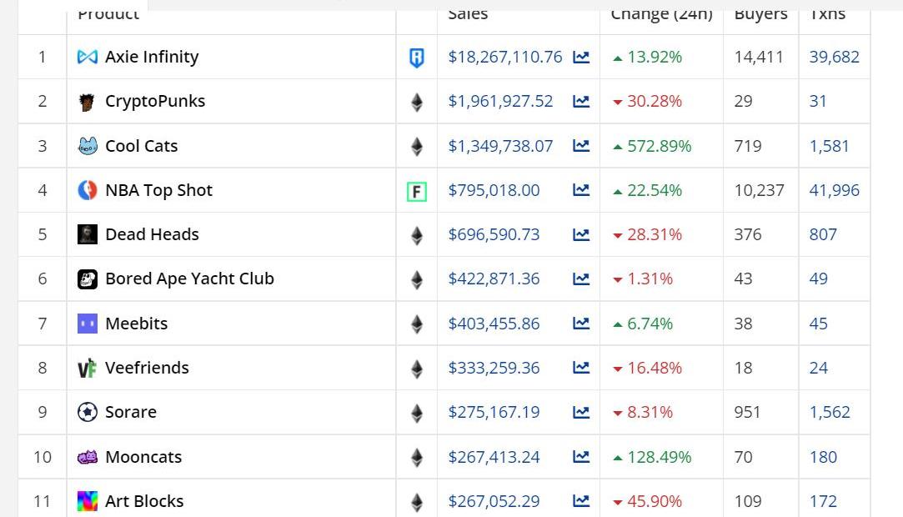Open the Mooncats product name
Screen dimensions: 903x517
(143, 457)
